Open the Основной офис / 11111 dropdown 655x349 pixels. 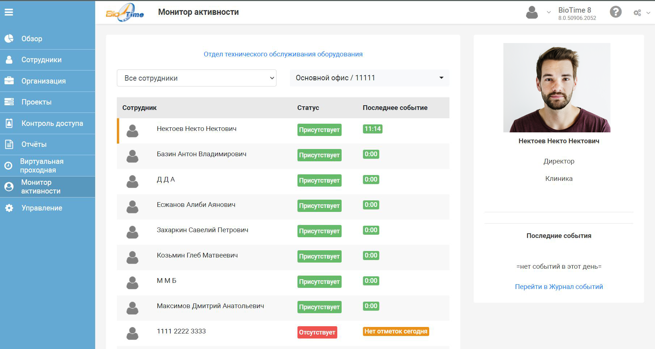[369, 78]
